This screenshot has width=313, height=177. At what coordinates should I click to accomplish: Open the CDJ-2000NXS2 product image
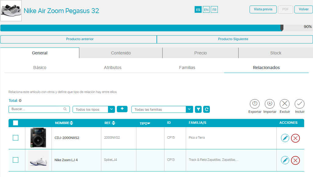(x=38, y=138)
